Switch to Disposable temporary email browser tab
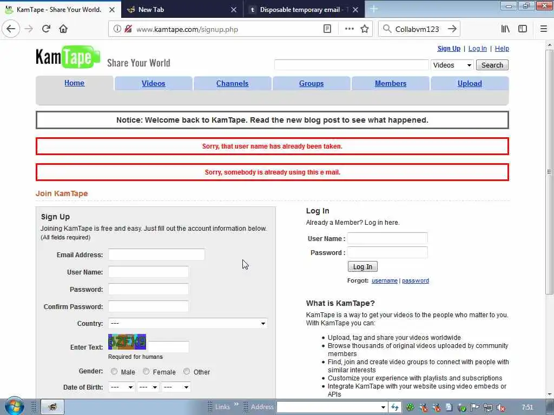The image size is (554, 415). click(x=304, y=10)
